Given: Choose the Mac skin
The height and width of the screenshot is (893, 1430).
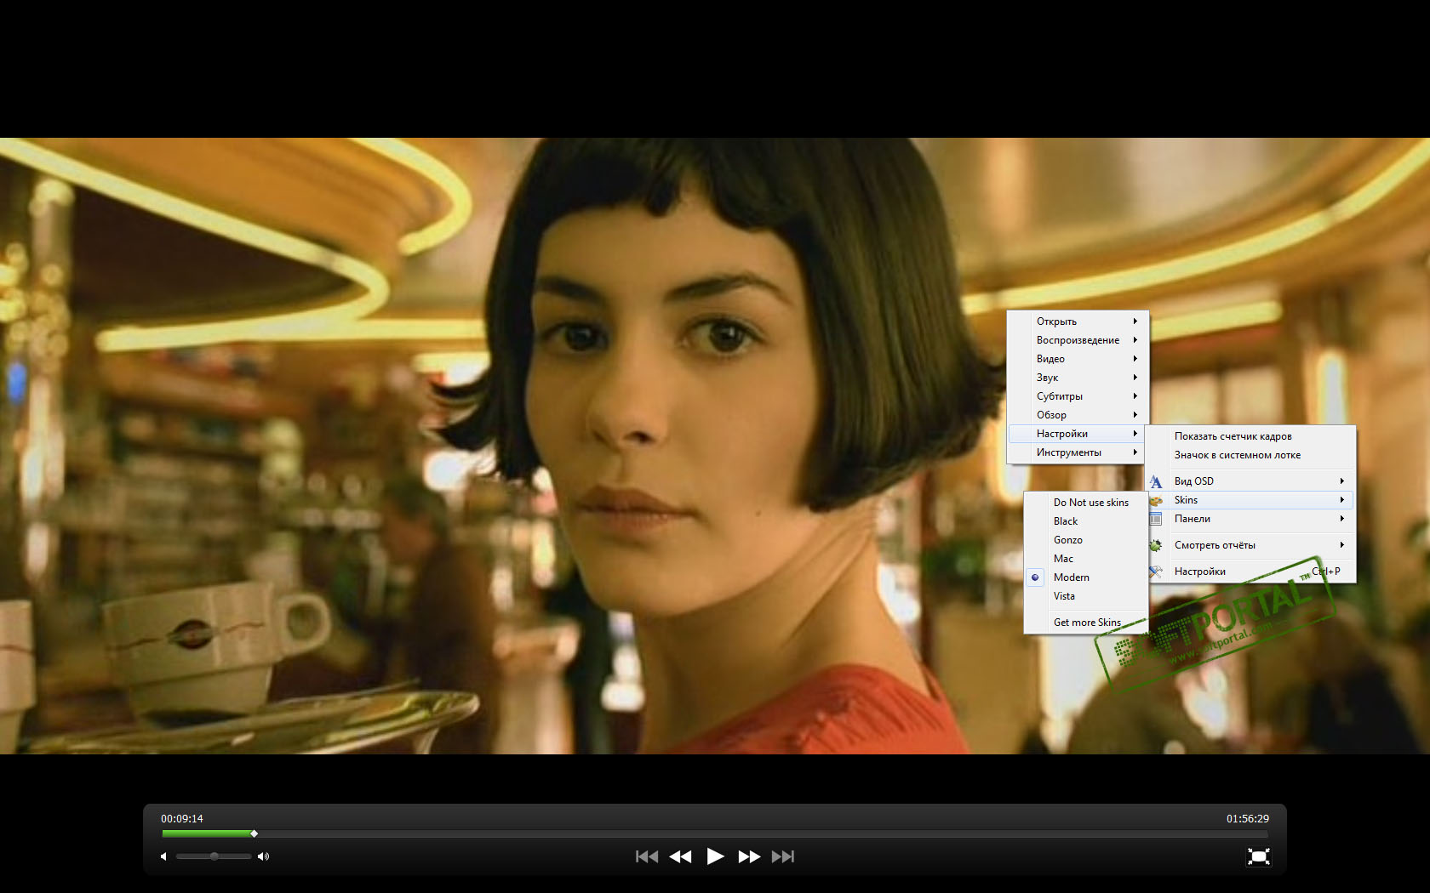Looking at the screenshot, I should click(x=1086, y=559).
